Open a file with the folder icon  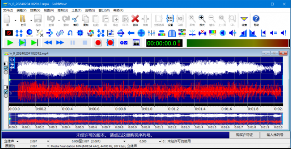[23, 18]
